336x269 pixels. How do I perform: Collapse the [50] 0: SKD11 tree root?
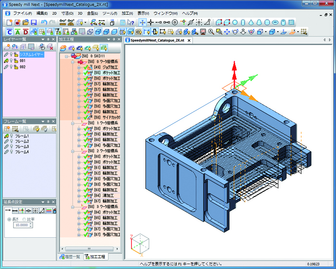66,57
